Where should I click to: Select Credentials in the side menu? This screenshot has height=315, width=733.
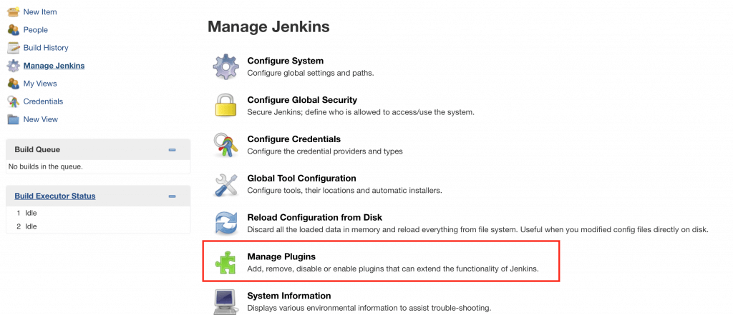click(43, 101)
